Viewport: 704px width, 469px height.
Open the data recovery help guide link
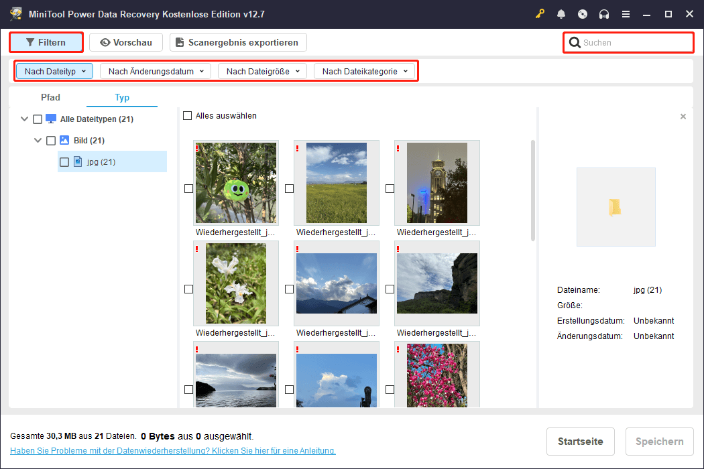pos(173,451)
